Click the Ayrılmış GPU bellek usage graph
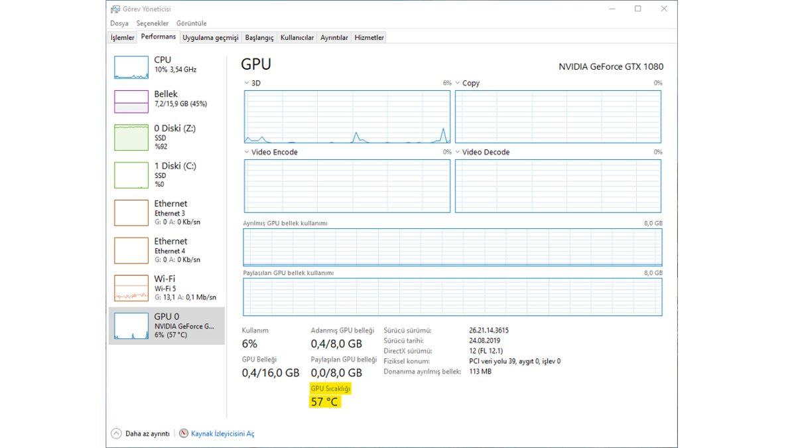The height and width of the screenshot is (448, 796). tap(452, 247)
